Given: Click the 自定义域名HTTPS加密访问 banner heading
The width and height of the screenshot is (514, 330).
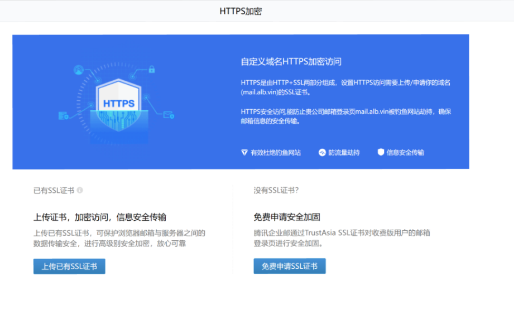Looking at the screenshot, I should pyautogui.click(x=291, y=62).
